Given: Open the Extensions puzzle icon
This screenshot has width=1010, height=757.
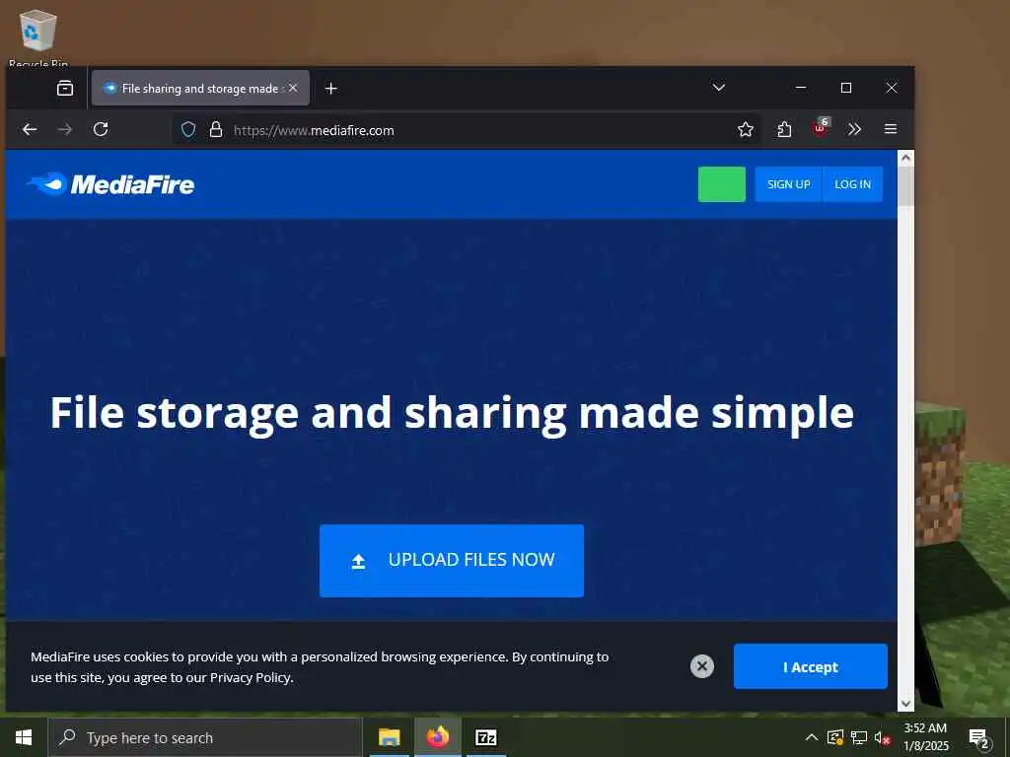Looking at the screenshot, I should [x=784, y=130].
